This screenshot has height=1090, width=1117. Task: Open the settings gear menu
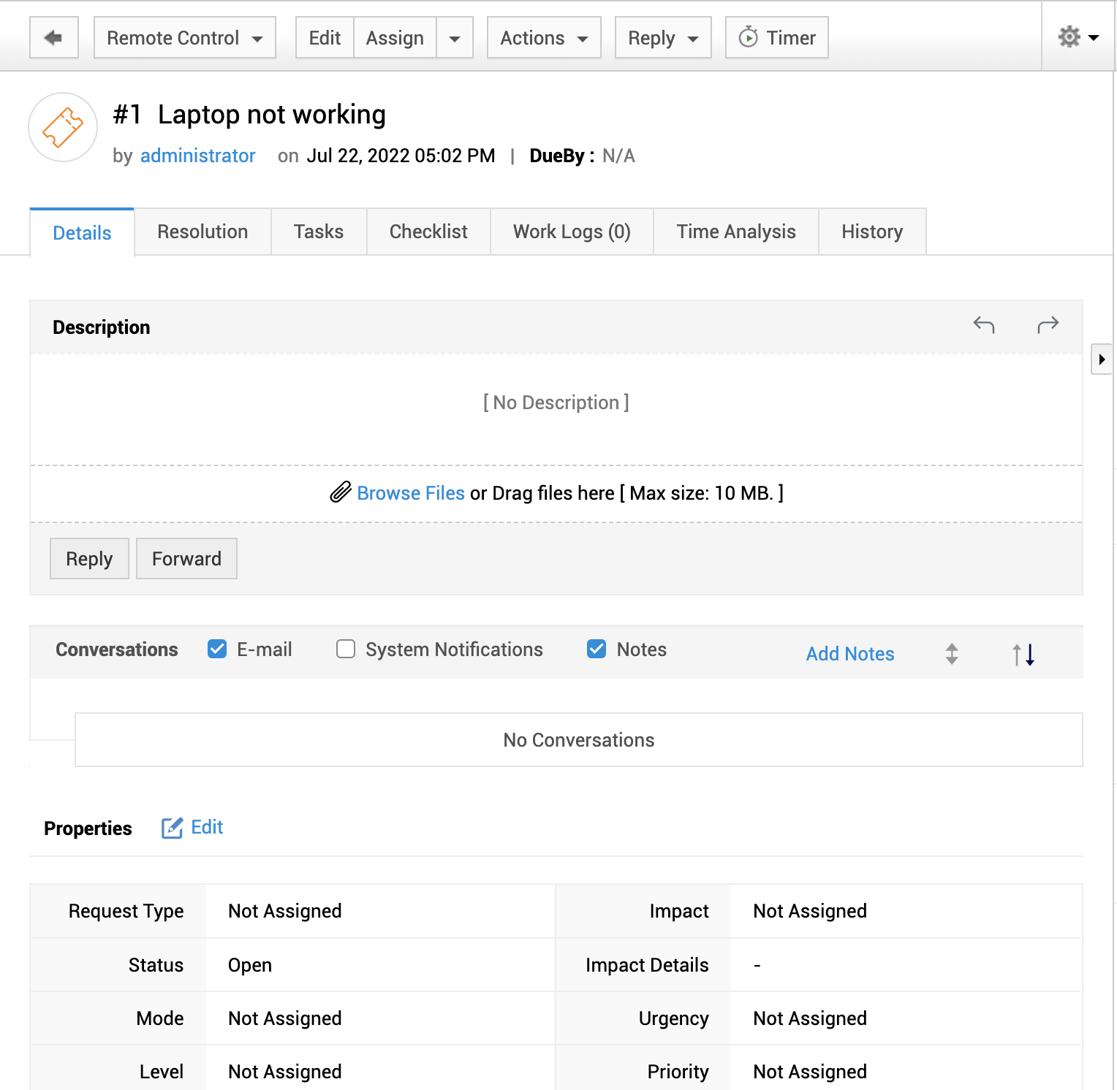tap(1078, 37)
